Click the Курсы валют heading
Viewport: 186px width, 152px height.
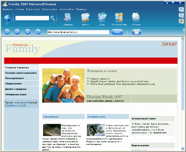point(140,145)
